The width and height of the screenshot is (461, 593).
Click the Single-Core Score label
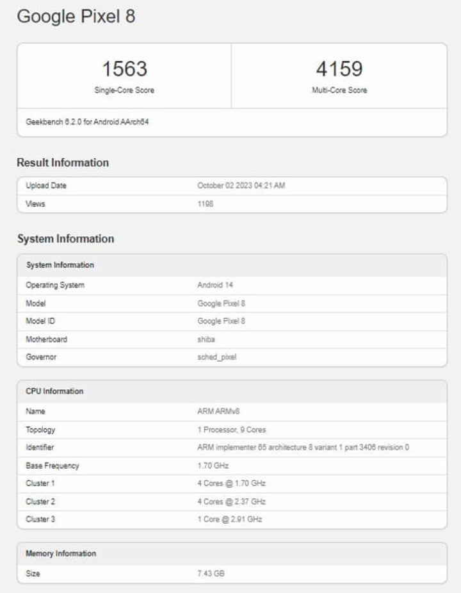124,90
